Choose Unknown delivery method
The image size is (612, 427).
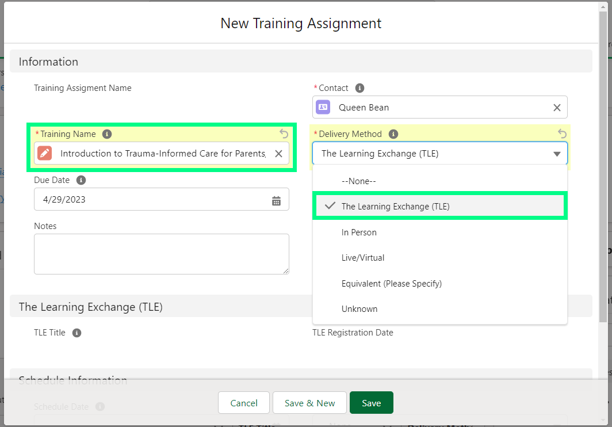[359, 309]
